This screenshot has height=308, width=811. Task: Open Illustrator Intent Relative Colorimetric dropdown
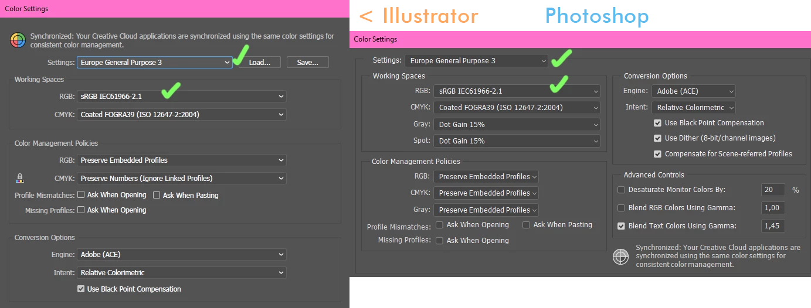pos(182,272)
